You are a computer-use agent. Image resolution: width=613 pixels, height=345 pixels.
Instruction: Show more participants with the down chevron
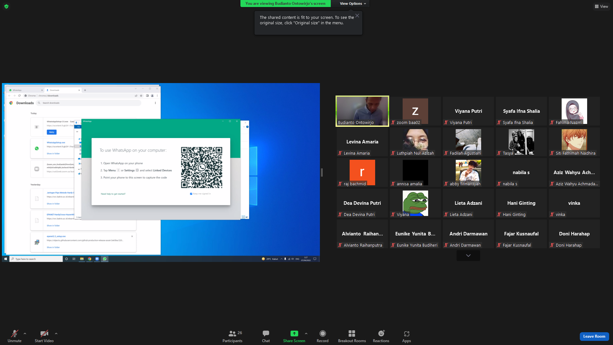[x=468, y=256]
